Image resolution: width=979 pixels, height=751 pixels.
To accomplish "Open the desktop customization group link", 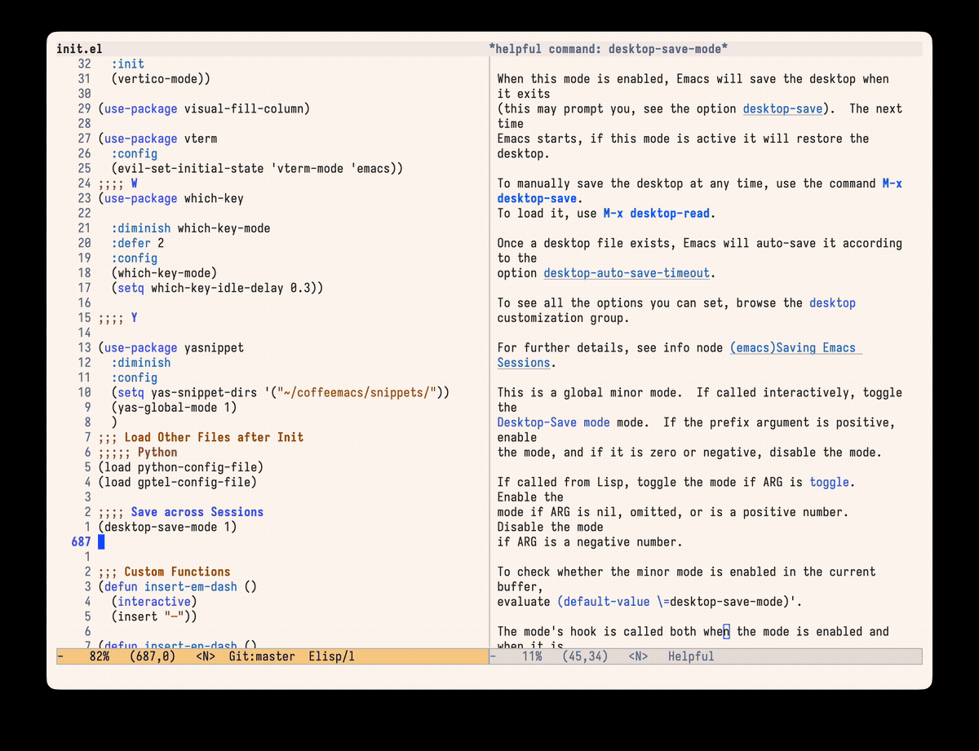I will pyautogui.click(x=832, y=303).
